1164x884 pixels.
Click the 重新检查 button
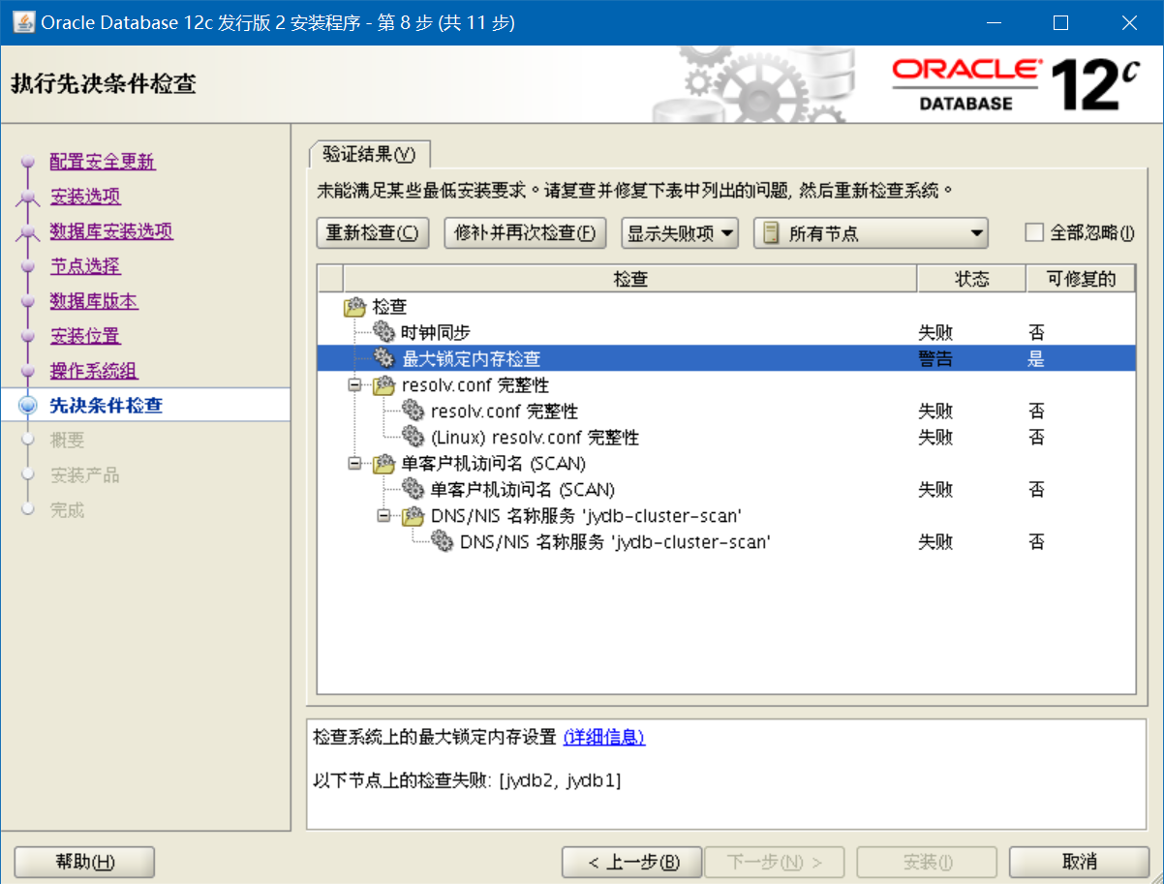(x=373, y=232)
